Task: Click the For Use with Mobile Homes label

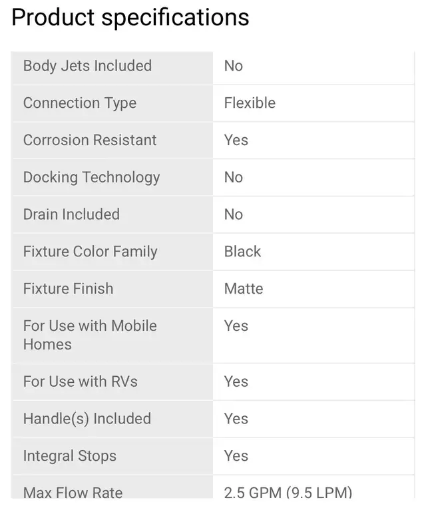Action: pos(90,335)
